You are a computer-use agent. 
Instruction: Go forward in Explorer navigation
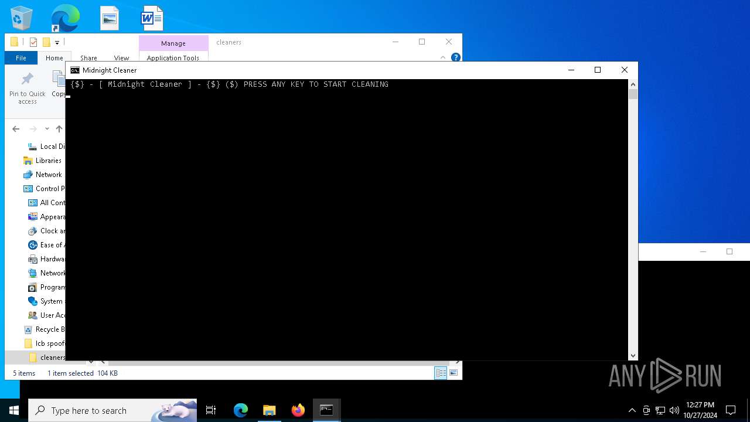pos(33,129)
